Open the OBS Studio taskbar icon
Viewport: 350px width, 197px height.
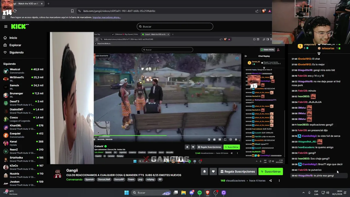point(215,193)
